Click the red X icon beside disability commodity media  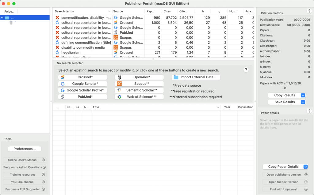tap(57, 47)
